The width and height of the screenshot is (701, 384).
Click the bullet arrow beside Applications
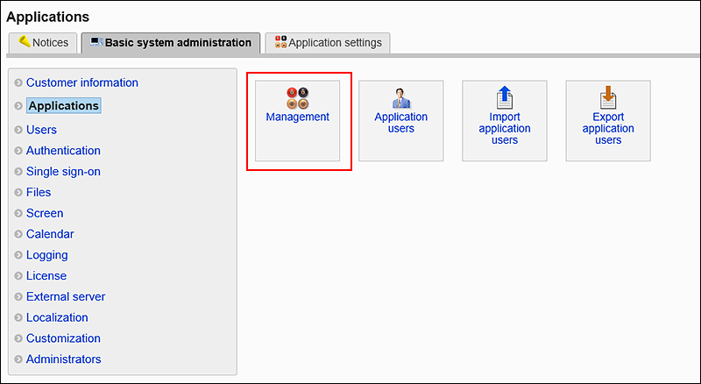click(x=18, y=106)
